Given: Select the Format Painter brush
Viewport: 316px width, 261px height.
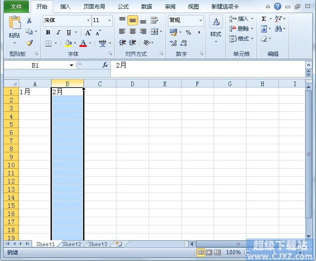Looking at the screenshot, I should click(x=29, y=43).
